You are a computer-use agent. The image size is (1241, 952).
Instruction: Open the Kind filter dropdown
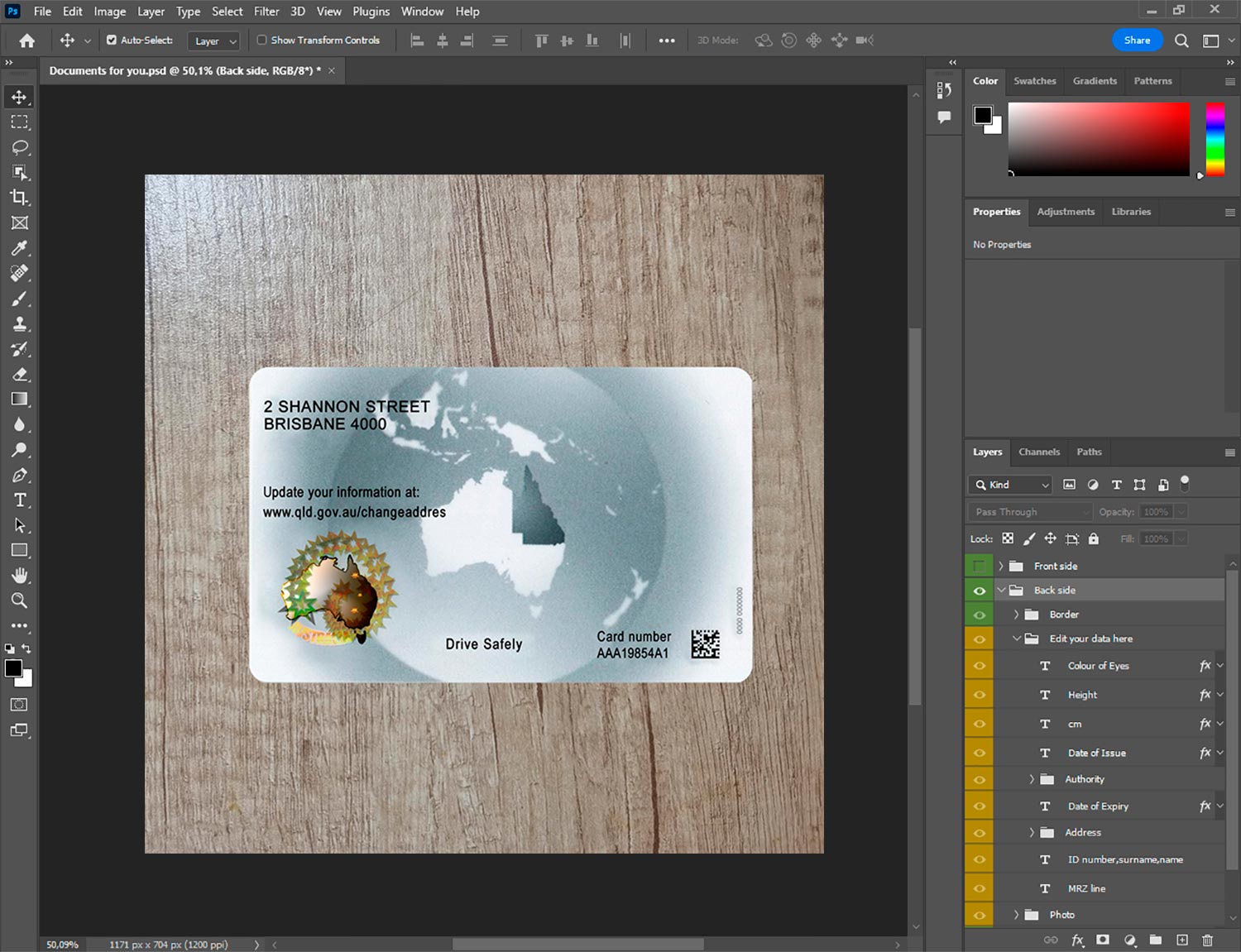tap(1012, 485)
